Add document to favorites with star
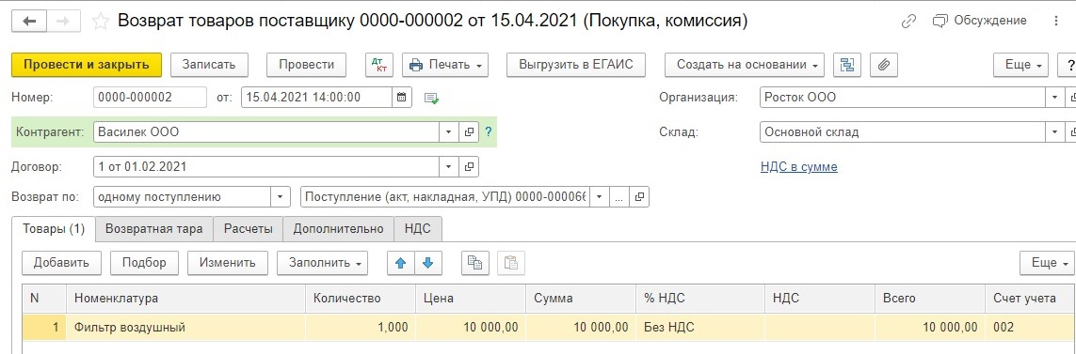1076x354 pixels. [x=101, y=22]
